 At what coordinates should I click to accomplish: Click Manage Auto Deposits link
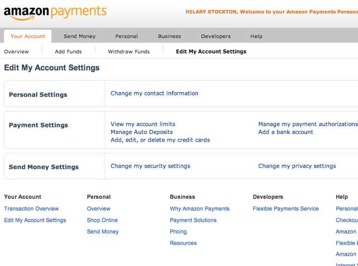[142, 132]
